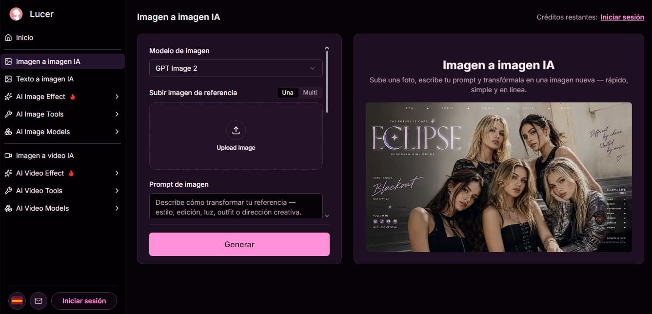Click Iniciar sesión button in sidebar footer
Image resolution: width=652 pixels, height=314 pixels.
(84, 301)
